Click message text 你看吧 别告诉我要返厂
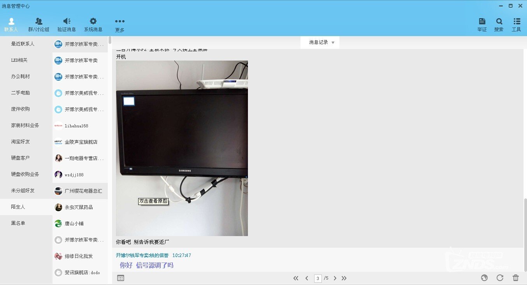Screen dimensions: 527x285 tap(142, 242)
